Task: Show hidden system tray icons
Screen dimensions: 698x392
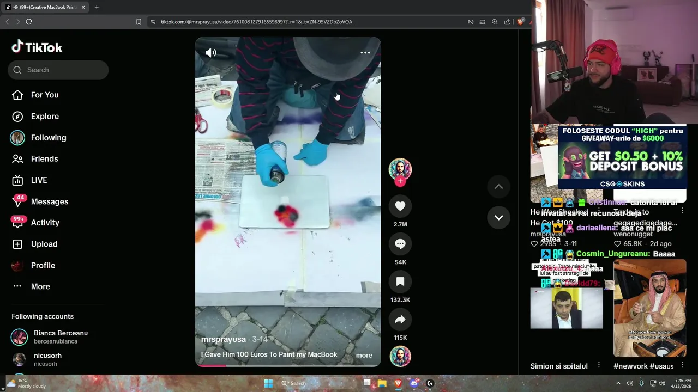Action: [618, 383]
